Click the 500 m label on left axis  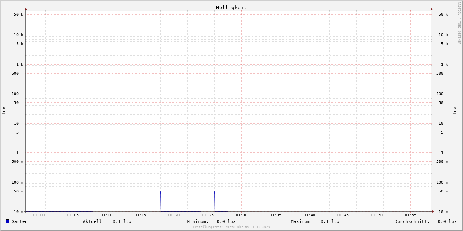point(17,162)
